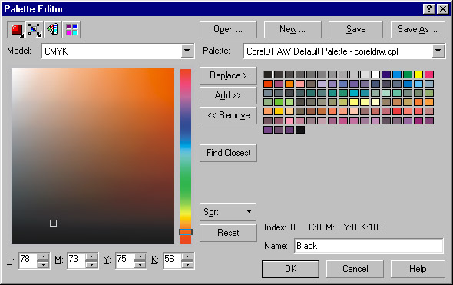Decrease the Y value with down arrow

(140, 264)
